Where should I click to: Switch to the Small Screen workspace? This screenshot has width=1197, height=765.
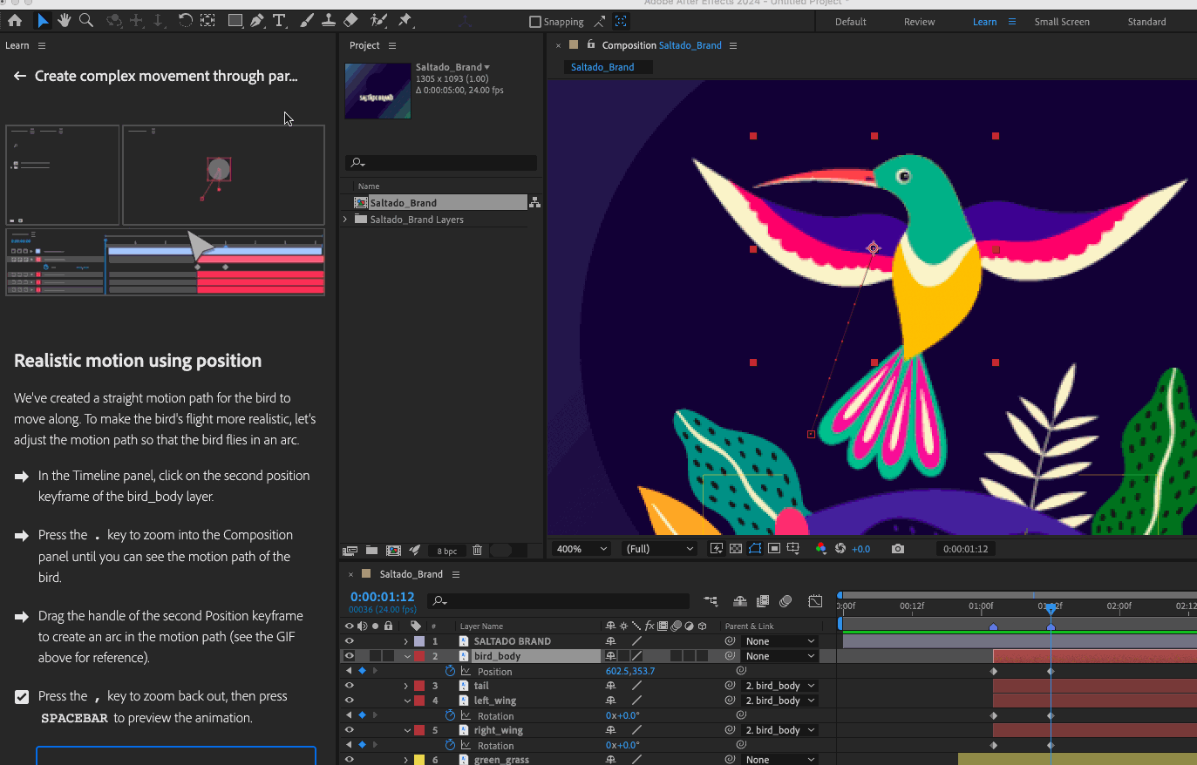click(x=1062, y=22)
